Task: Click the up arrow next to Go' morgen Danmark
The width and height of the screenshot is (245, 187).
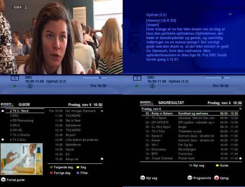Action: coord(102,111)
